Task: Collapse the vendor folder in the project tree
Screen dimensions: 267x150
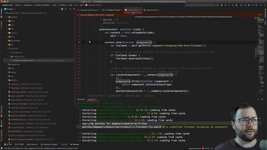Action: (x=7, y=80)
